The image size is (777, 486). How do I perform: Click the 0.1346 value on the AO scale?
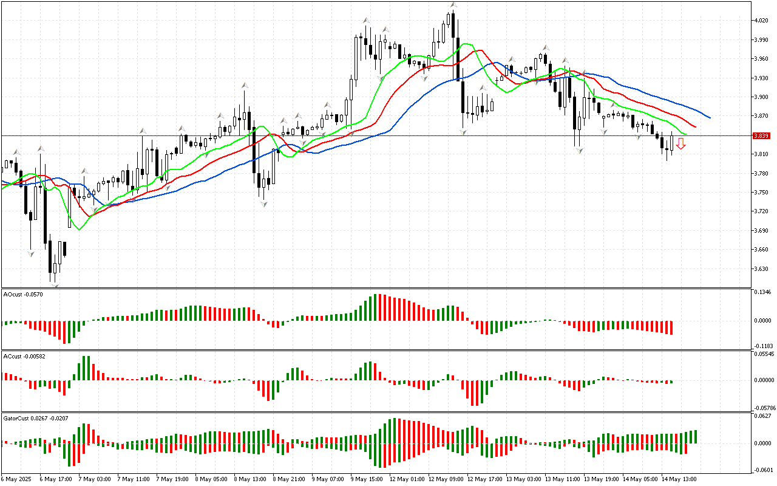point(762,292)
